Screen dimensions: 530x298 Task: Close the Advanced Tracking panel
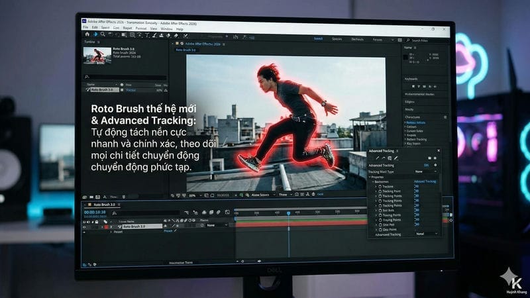439,151
